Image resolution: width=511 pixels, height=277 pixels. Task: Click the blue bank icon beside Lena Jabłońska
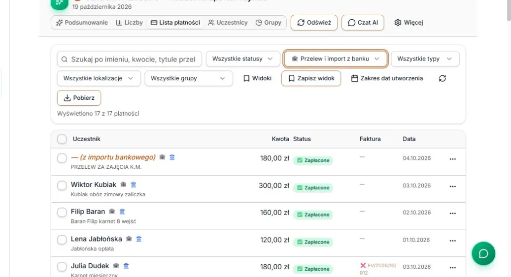click(x=139, y=239)
